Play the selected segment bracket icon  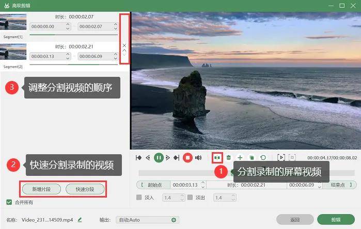pyautogui.click(x=281, y=157)
